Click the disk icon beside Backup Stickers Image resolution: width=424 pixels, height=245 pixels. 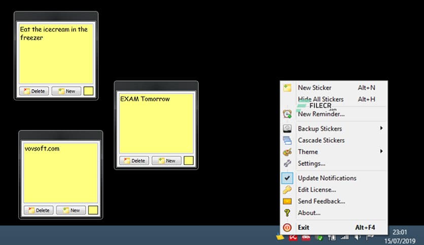coord(287,129)
